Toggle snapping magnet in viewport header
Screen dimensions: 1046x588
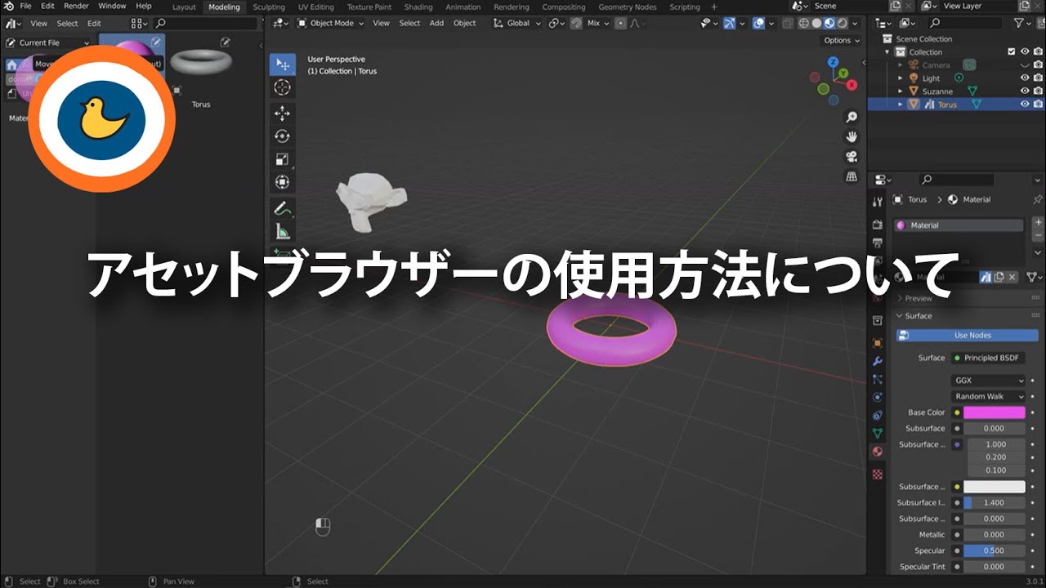577,23
